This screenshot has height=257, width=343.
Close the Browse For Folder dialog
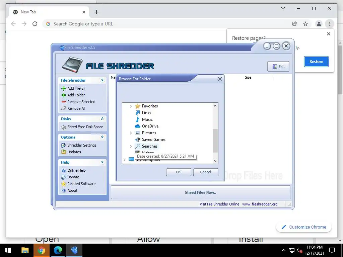pyautogui.click(x=220, y=79)
